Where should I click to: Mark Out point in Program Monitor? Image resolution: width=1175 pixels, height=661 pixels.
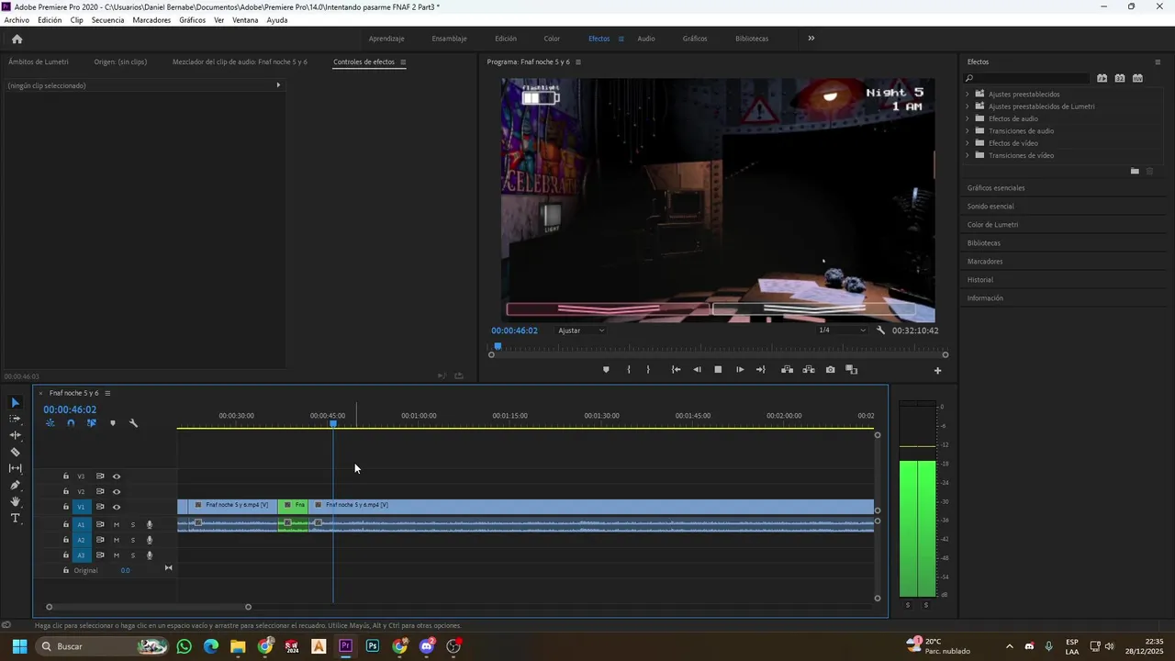tap(648, 370)
